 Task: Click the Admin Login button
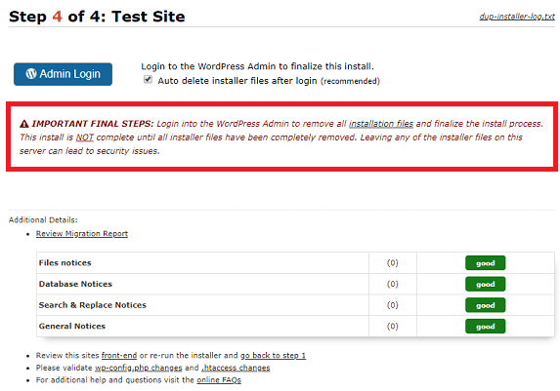pos(63,74)
